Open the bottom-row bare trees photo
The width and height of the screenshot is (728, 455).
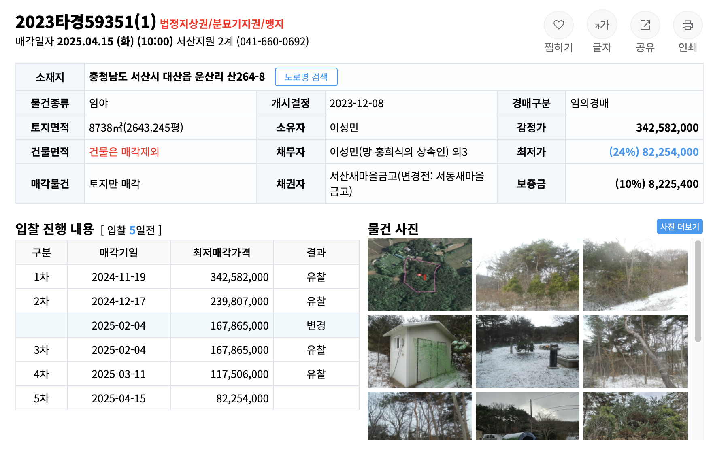pyautogui.click(x=419, y=416)
